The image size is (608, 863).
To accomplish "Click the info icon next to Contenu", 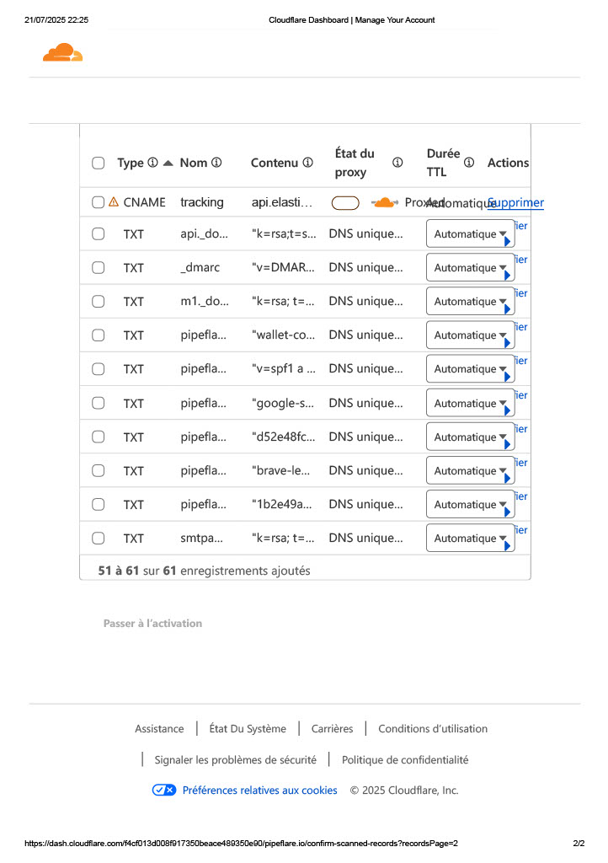I will (x=308, y=163).
